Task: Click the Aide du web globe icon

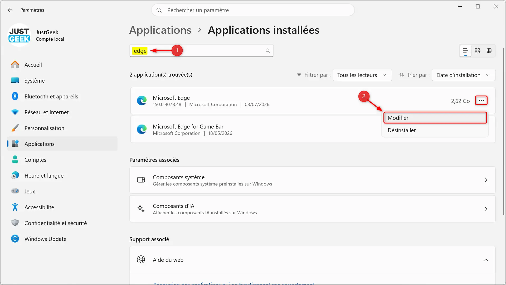Action: click(141, 260)
